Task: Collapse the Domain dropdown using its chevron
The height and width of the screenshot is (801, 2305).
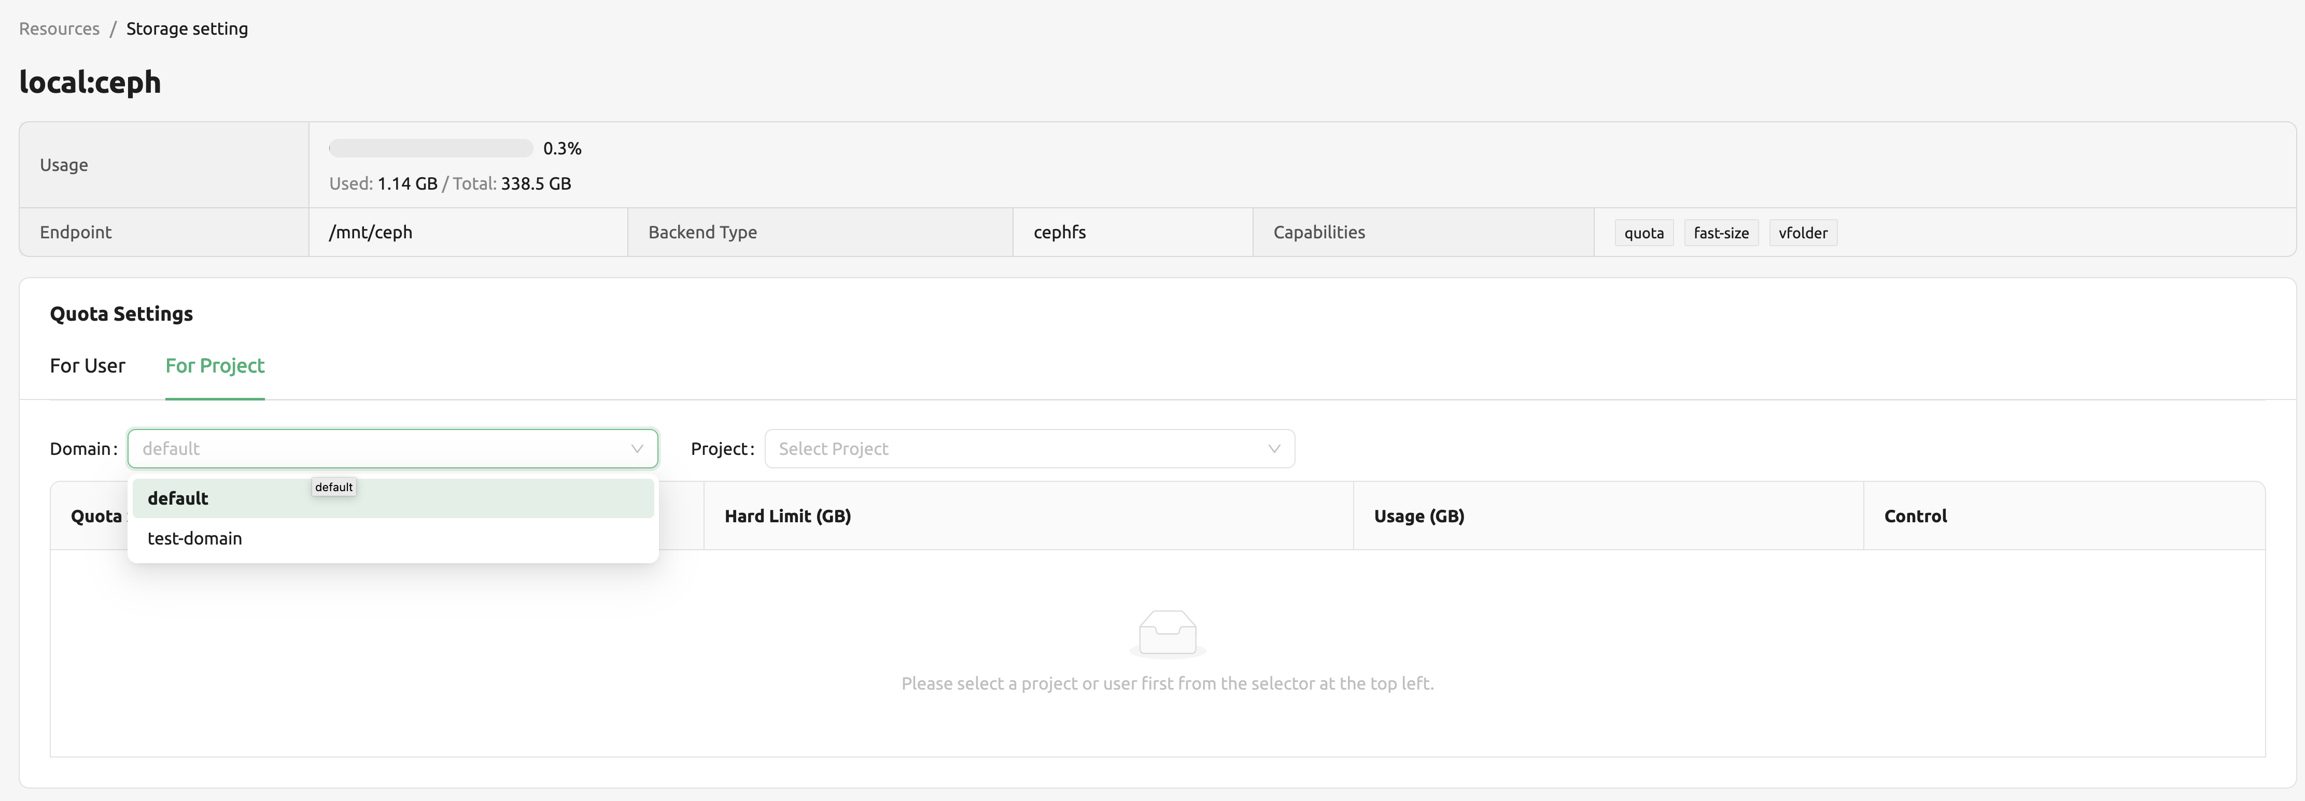Action: click(x=637, y=449)
